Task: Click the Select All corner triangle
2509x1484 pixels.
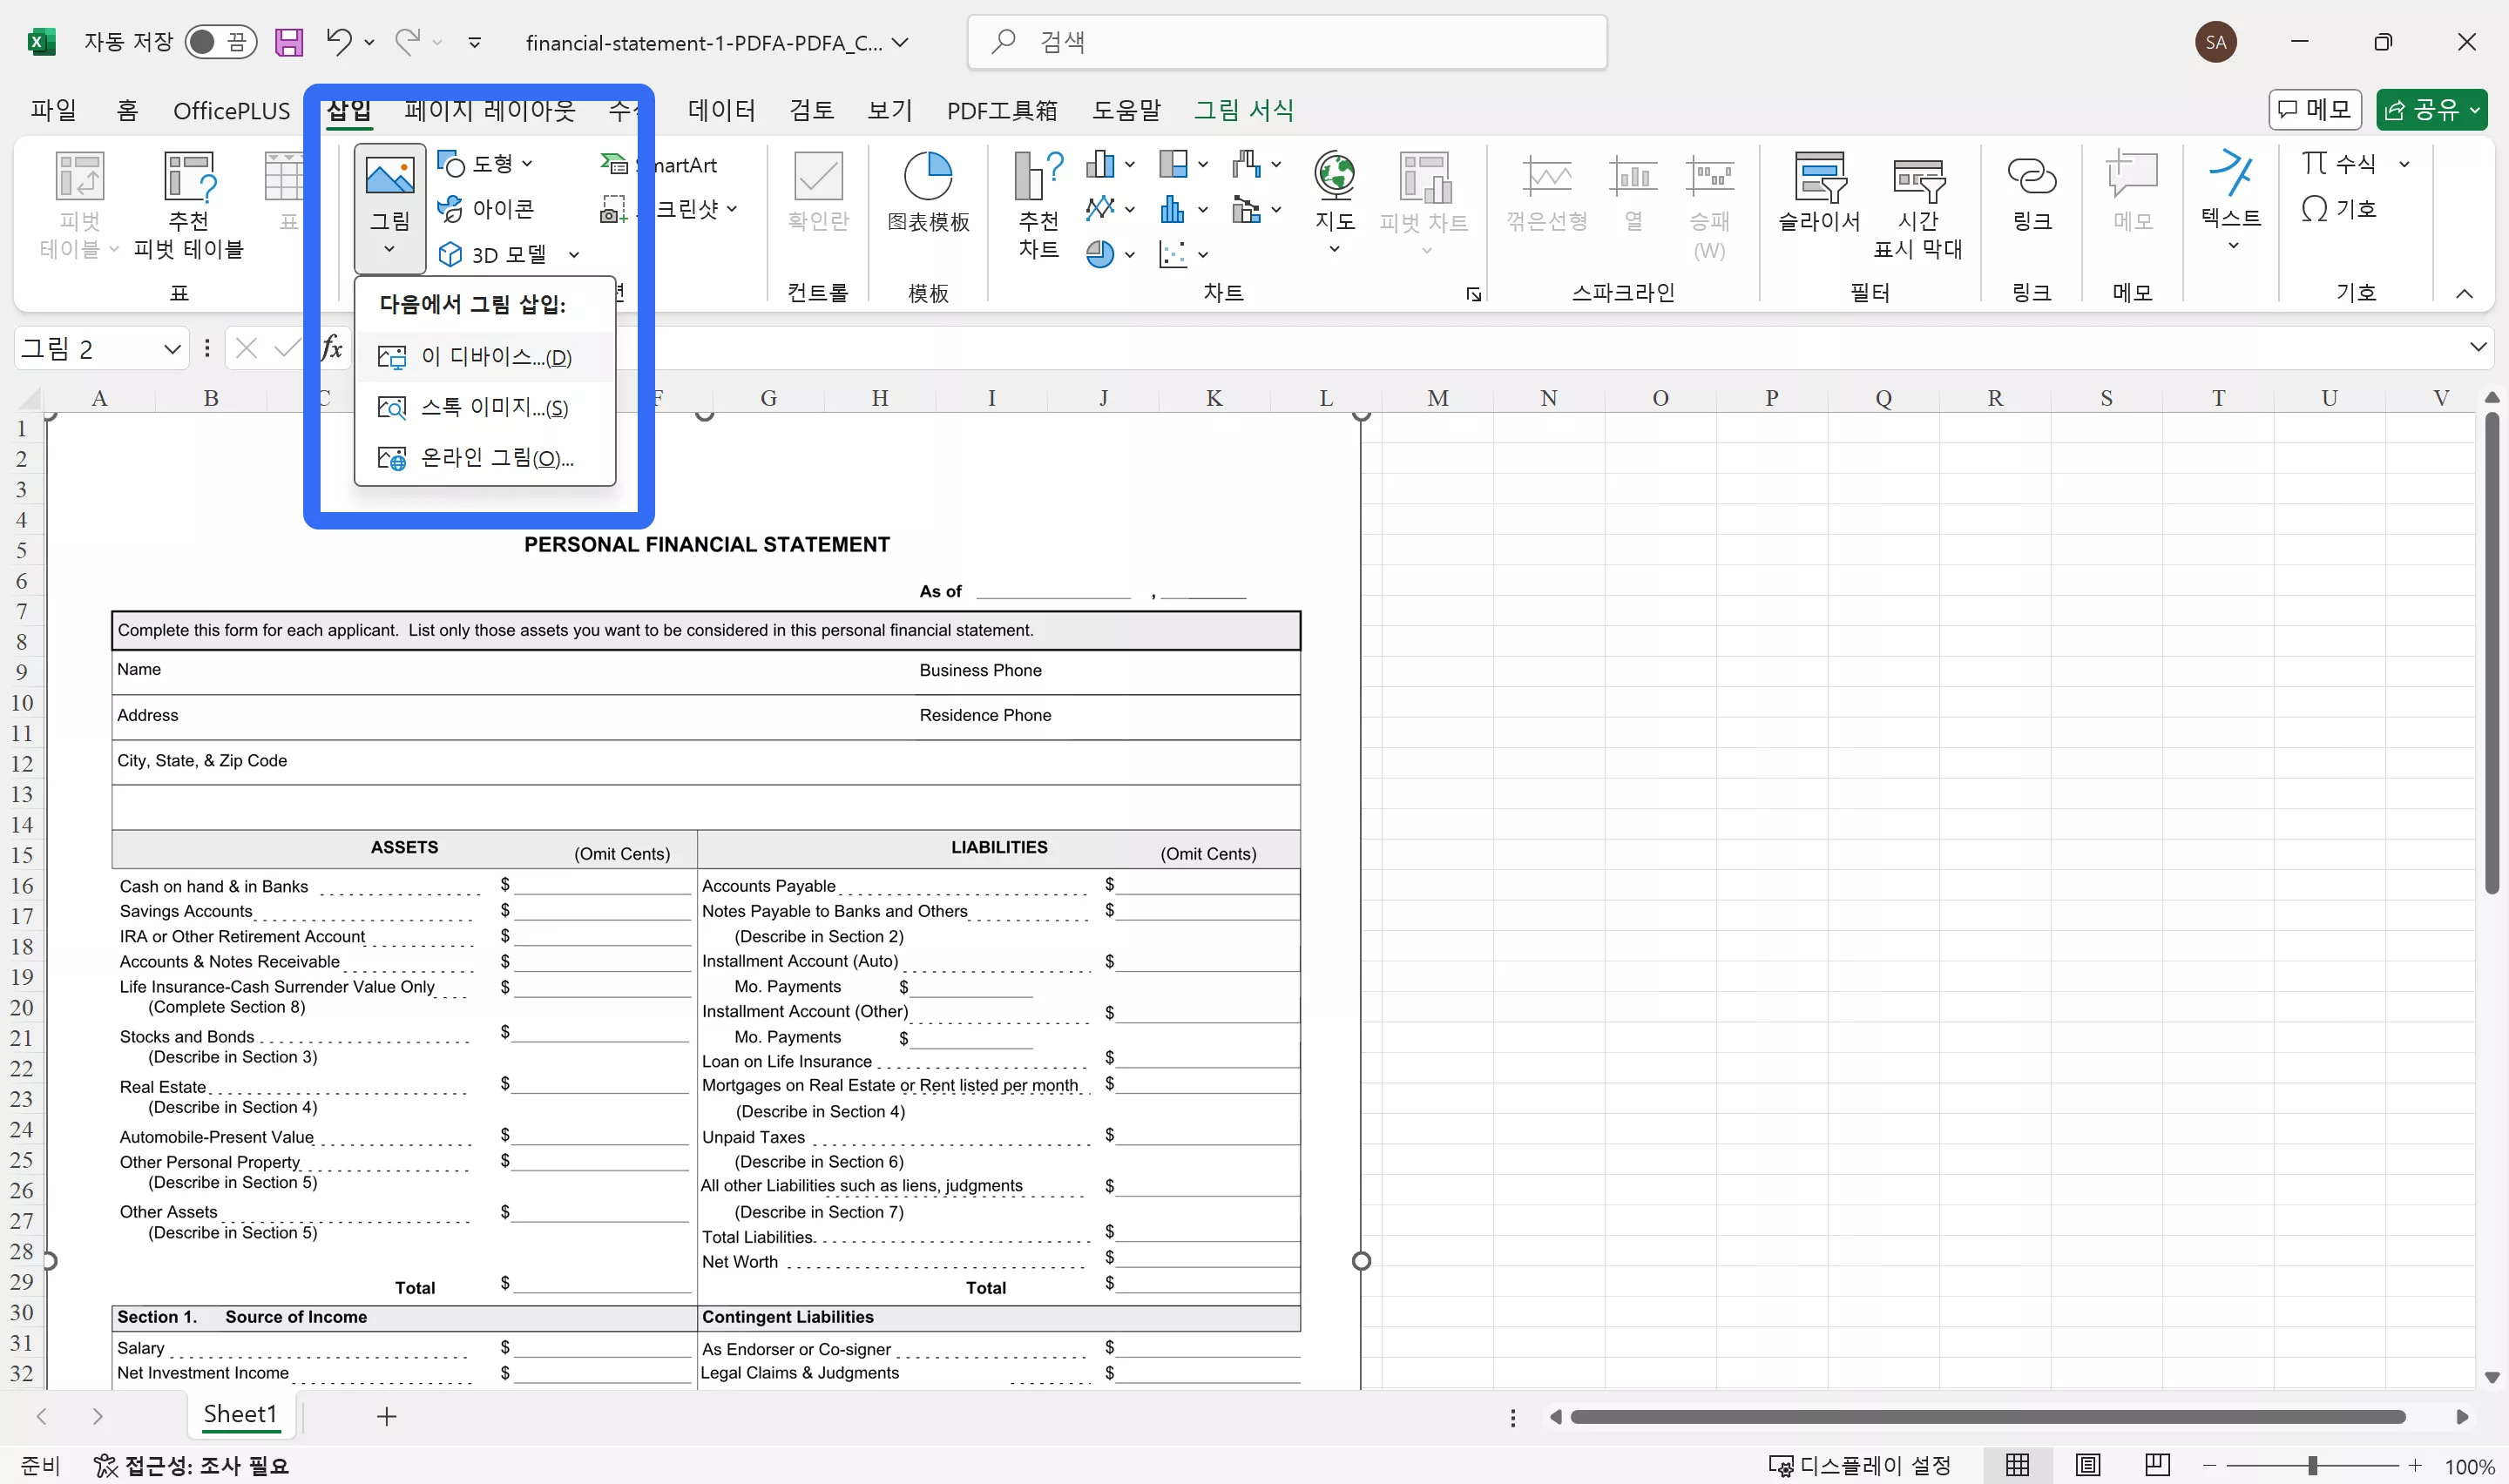Action: pyautogui.click(x=29, y=398)
